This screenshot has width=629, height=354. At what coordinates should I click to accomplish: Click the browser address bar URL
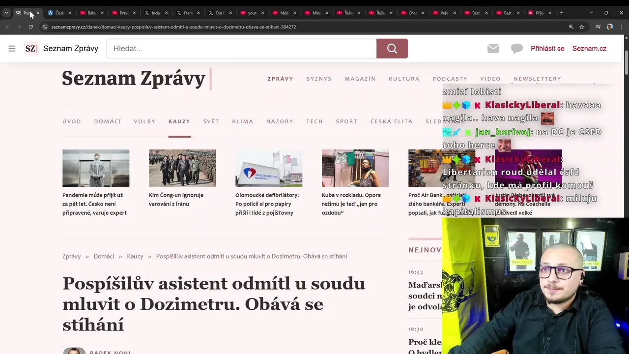click(173, 27)
